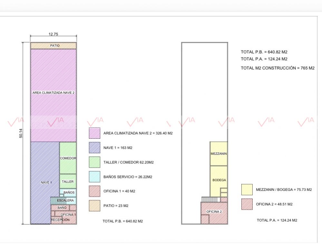Click the red Oficina 1 legend swatch
The image size is (322, 244).
pyautogui.click(x=94, y=191)
